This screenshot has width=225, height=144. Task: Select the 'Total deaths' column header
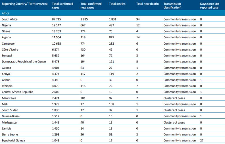click(x=116, y=4)
